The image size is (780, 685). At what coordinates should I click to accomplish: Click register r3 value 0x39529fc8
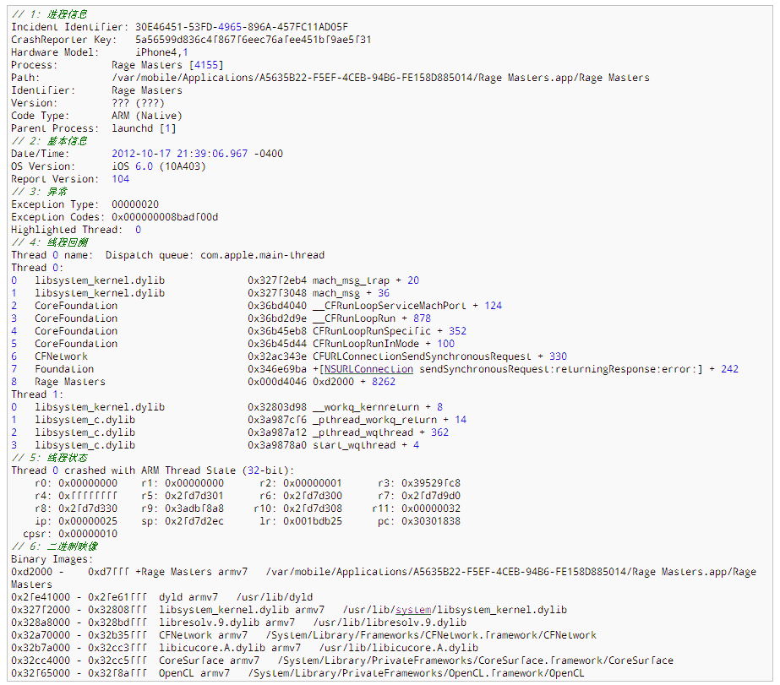coord(431,483)
